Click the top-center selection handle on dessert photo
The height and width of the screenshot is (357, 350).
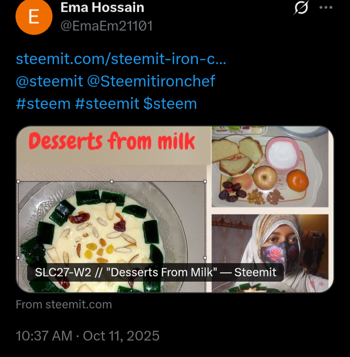point(112,181)
